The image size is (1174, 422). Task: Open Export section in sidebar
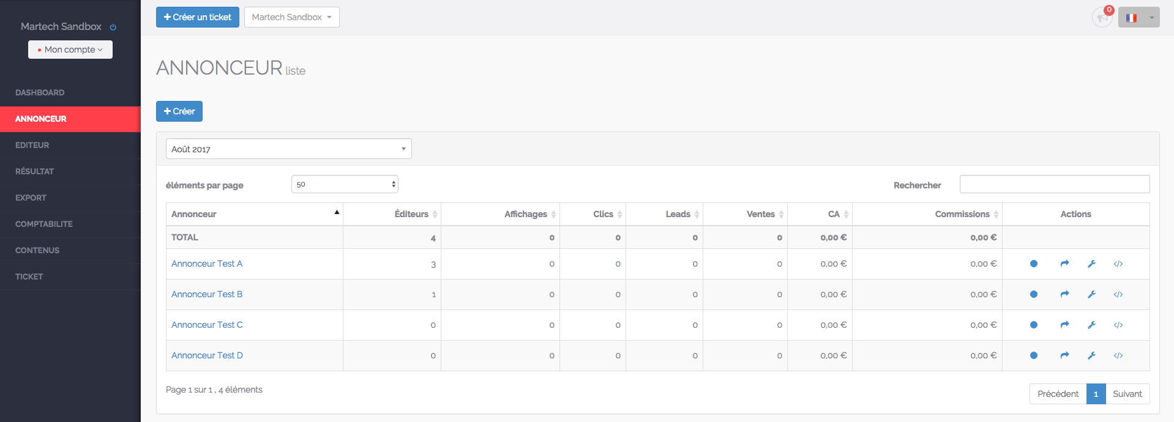70,198
